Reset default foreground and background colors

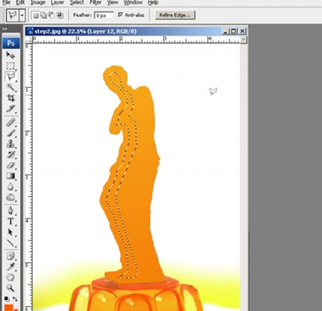pos(6,299)
